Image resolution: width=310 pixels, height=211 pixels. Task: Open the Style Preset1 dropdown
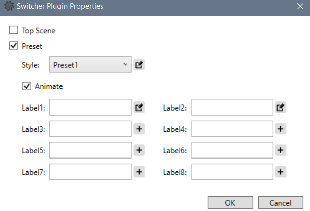(90, 65)
